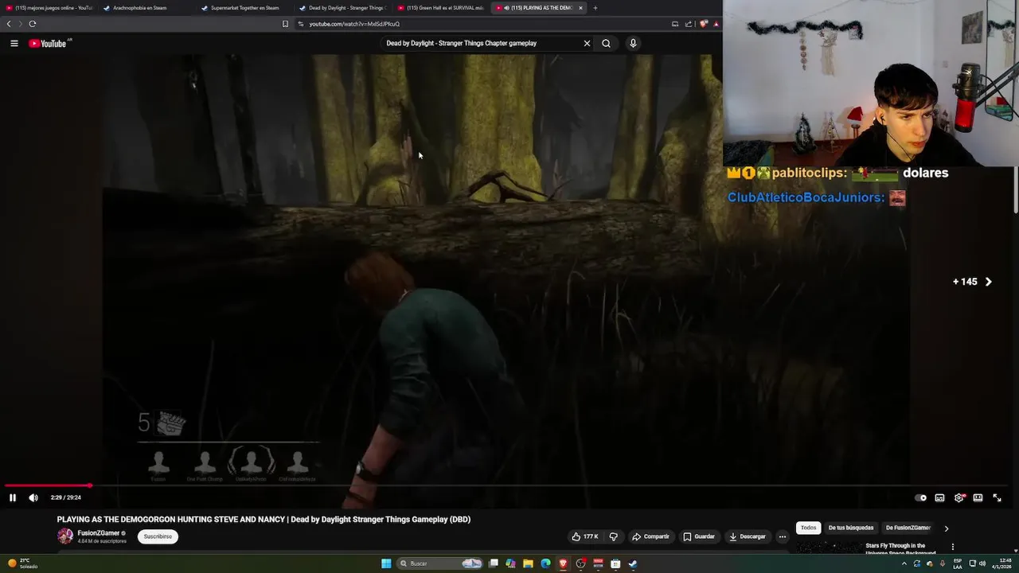Image resolution: width=1019 pixels, height=573 pixels.
Task: Switch to the Arachnophobia en Steam tab
Action: 139,8
